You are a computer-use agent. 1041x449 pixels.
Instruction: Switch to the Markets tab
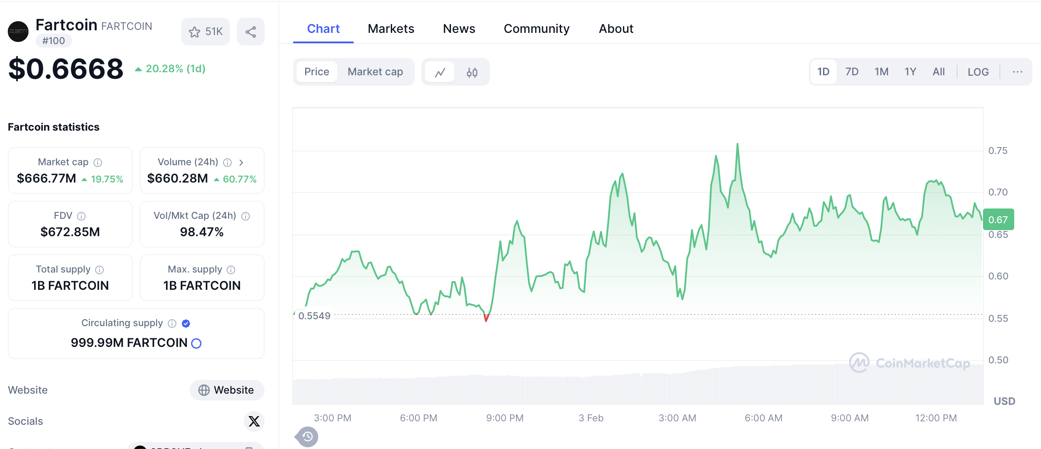[391, 29]
